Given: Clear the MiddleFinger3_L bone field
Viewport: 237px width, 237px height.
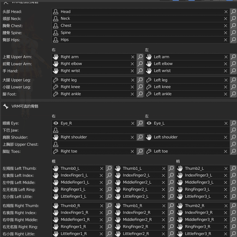Looking at the screenshot, I should pos(225,182).
